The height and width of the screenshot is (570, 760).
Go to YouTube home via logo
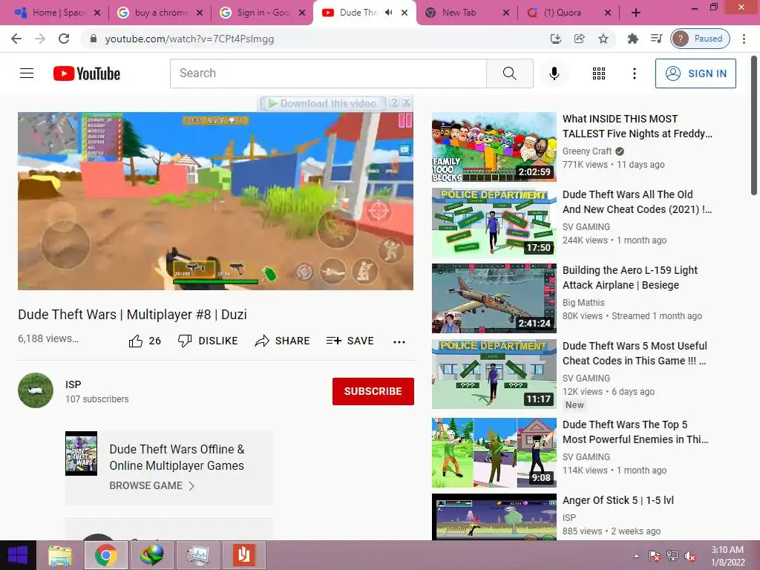point(87,73)
